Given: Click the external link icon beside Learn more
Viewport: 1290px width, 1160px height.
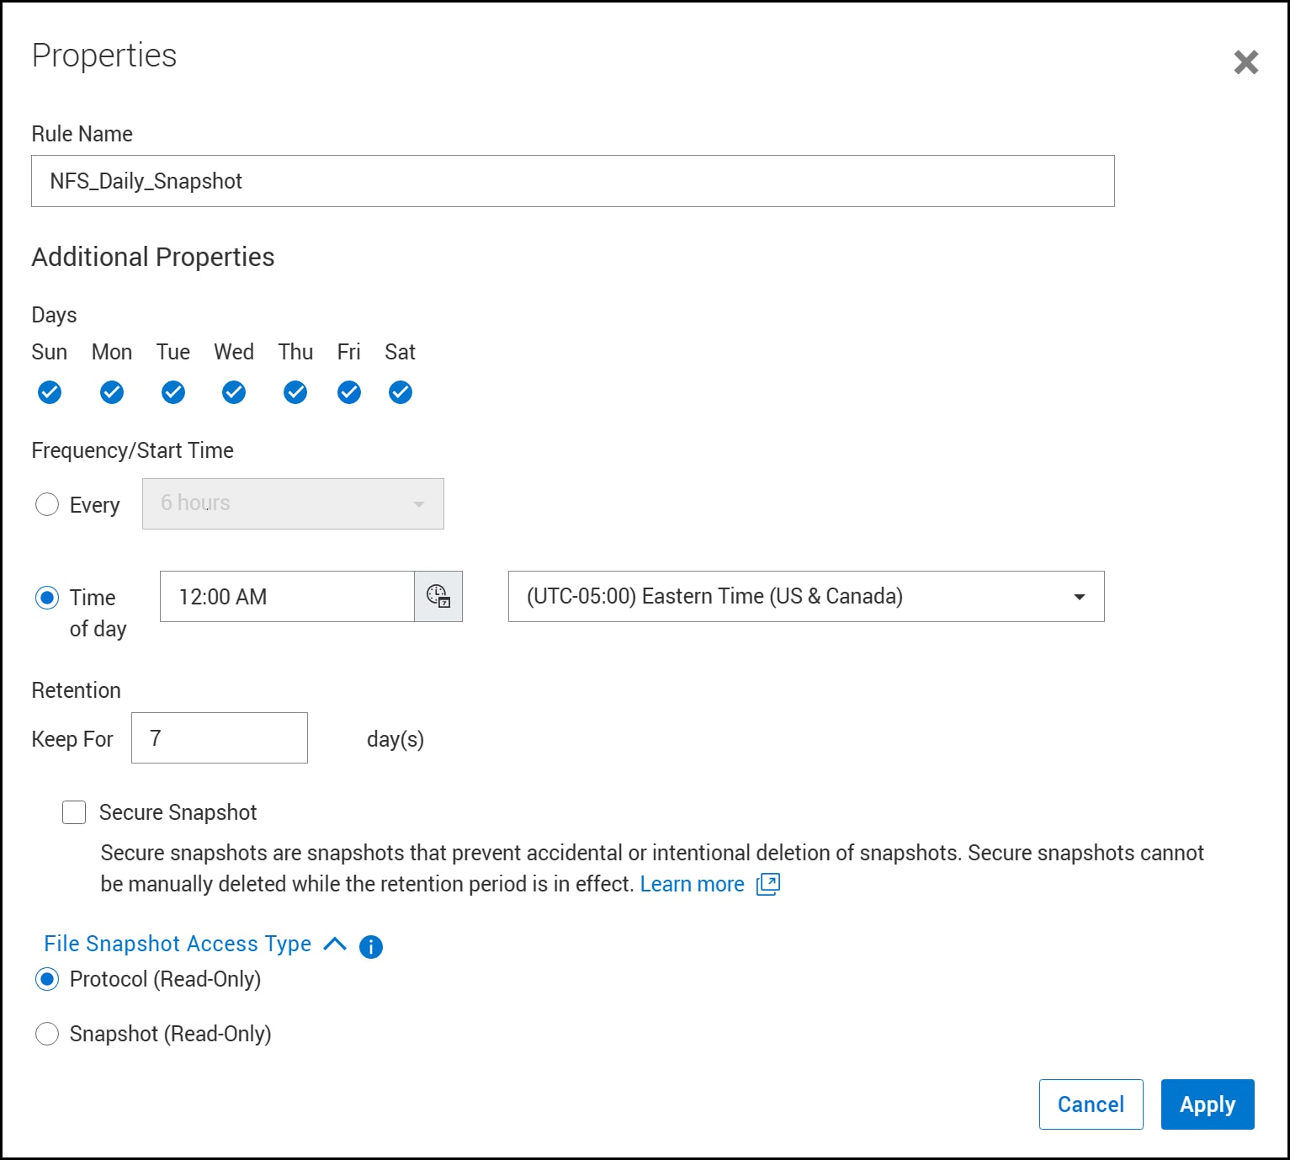Looking at the screenshot, I should coord(768,885).
